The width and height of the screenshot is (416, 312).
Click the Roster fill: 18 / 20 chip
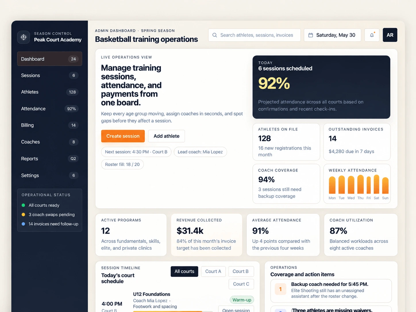[122, 164]
